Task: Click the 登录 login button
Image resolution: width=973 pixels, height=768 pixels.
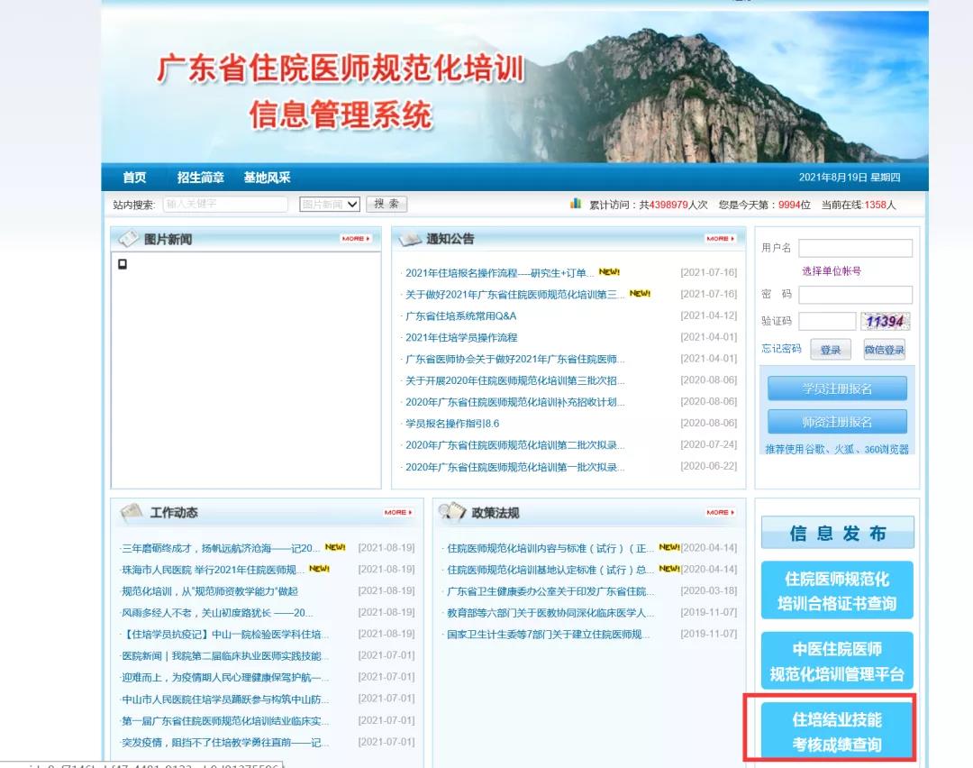Action: (830, 349)
